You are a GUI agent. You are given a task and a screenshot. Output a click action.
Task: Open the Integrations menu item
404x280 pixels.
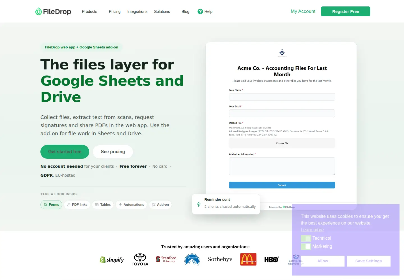(137, 11)
